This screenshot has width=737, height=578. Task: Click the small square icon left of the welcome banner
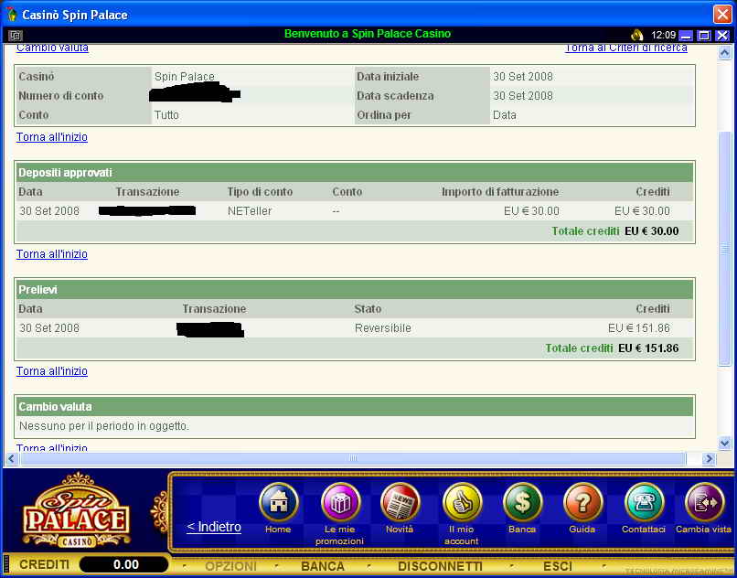point(16,35)
